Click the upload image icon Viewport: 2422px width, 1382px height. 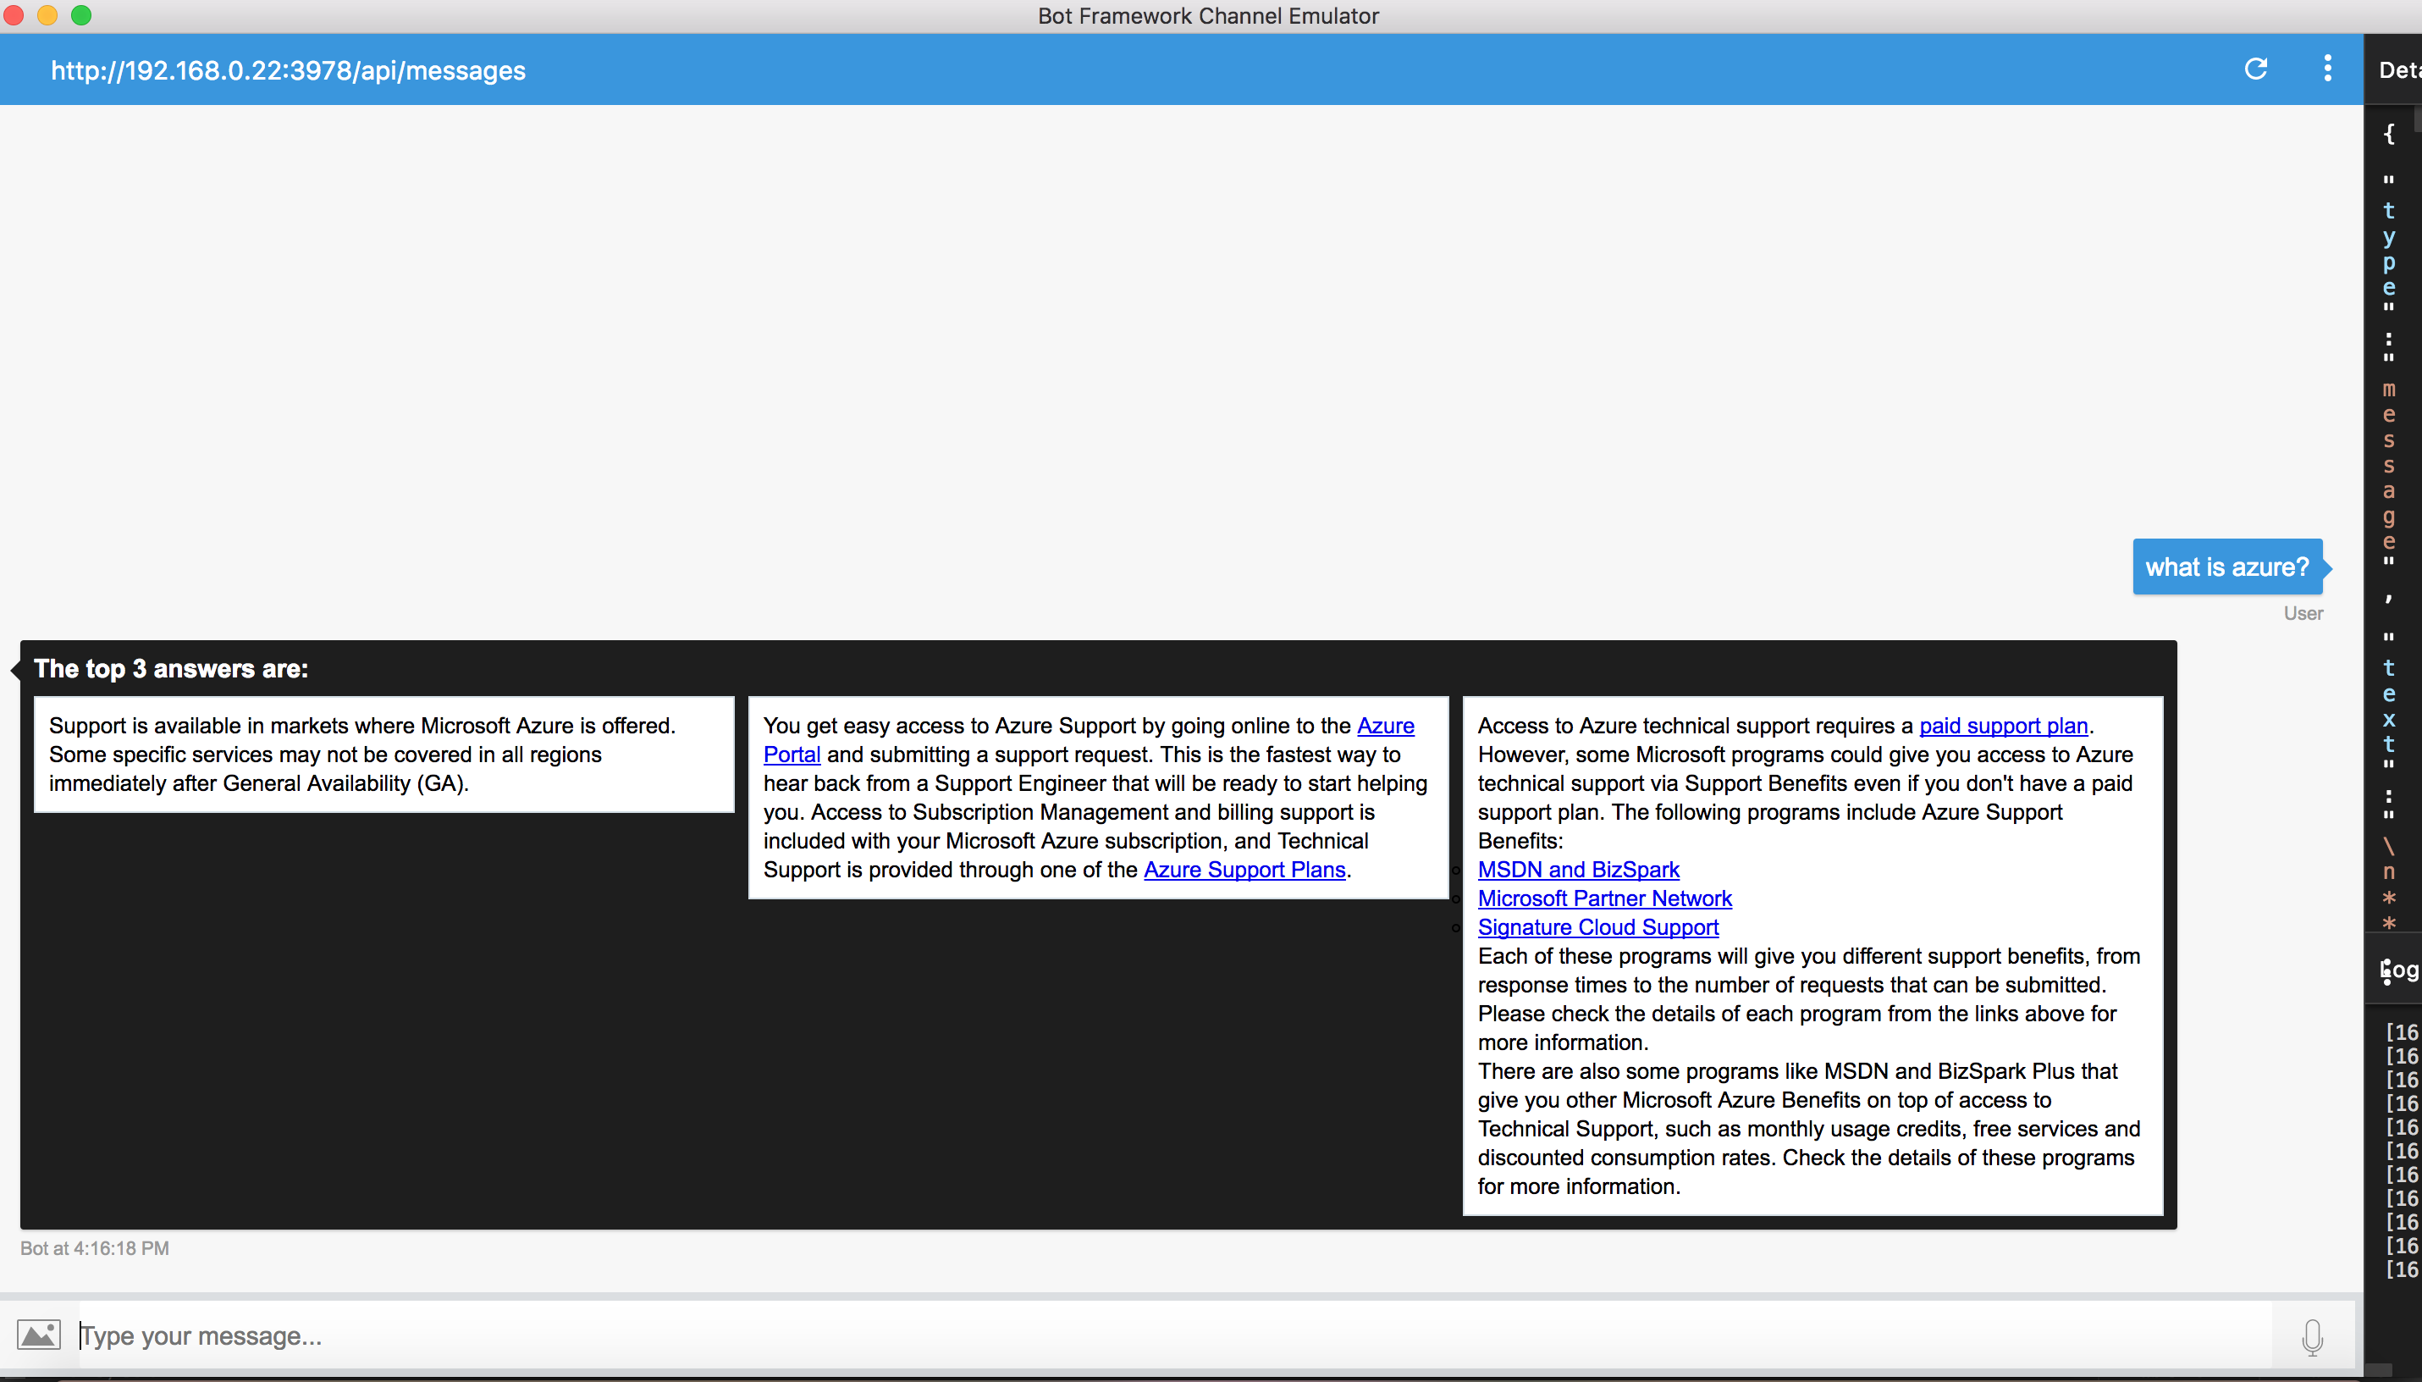(x=39, y=1335)
